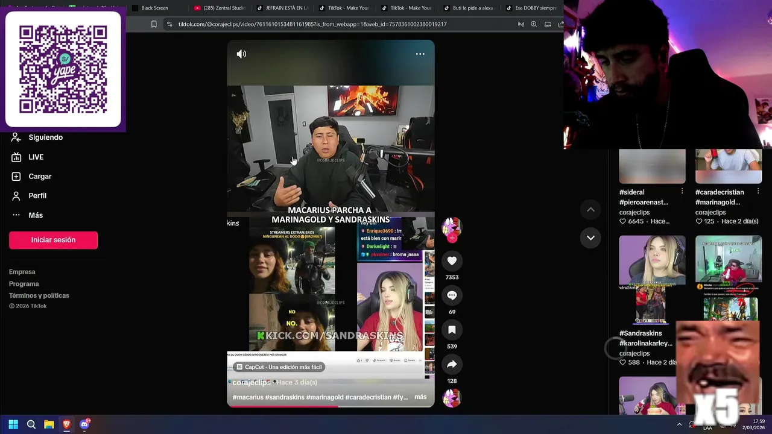Like the video with heart icon
Image resolution: width=772 pixels, height=434 pixels.
pos(452,260)
